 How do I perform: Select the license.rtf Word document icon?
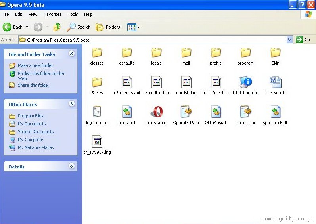(x=276, y=82)
